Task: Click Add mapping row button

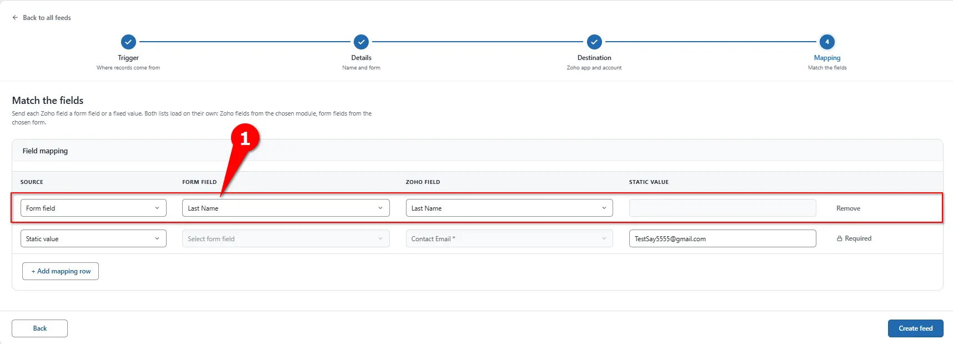Action: [x=61, y=271]
